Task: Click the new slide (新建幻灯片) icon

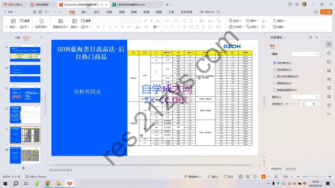Action: [x=61, y=21]
